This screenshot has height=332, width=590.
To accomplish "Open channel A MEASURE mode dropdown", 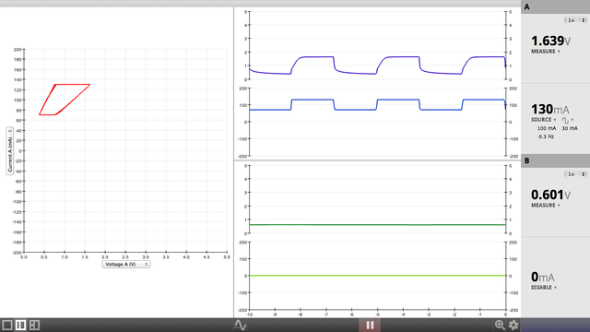I will point(546,52).
